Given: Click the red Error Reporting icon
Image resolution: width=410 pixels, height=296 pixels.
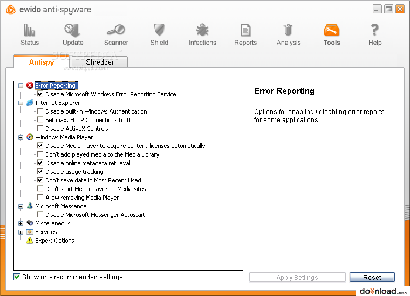Looking at the screenshot, I should pyautogui.click(x=30, y=85).
